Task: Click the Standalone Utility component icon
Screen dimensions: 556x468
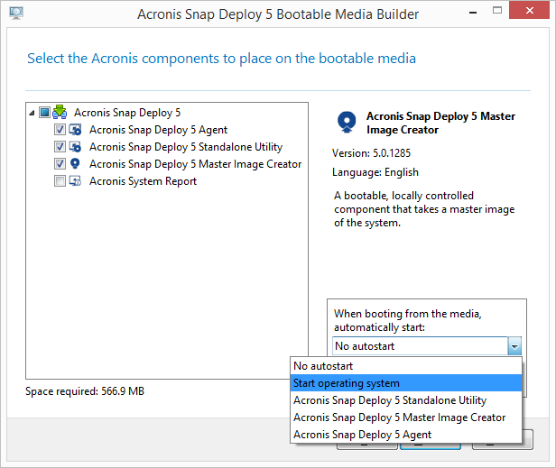Action: coord(75,147)
